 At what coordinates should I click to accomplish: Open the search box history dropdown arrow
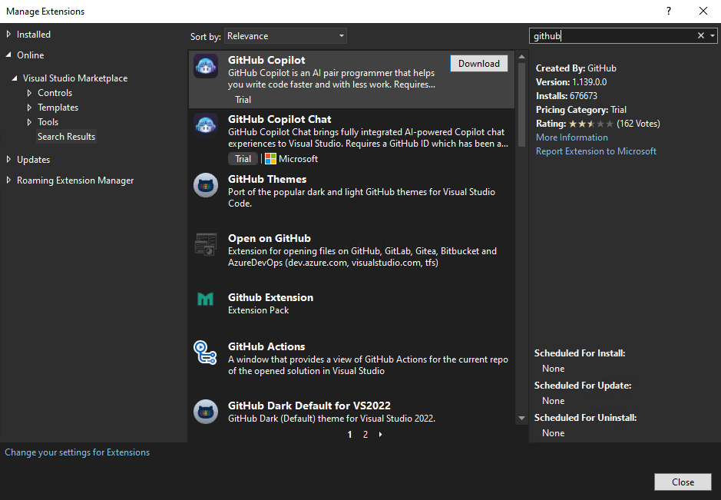pyautogui.click(x=713, y=35)
